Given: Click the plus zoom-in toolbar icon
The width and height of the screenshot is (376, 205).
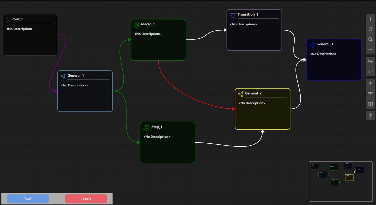Looking at the screenshot, I should (370, 19).
